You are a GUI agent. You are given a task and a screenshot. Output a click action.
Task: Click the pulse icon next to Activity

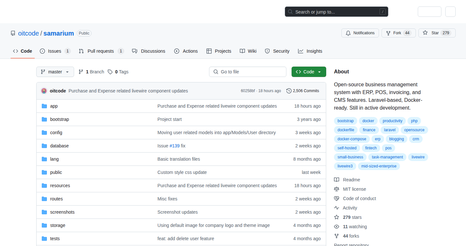coord(337,208)
